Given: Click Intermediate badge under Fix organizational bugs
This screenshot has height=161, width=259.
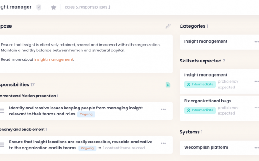Looking at the screenshot, I should coord(200,110).
